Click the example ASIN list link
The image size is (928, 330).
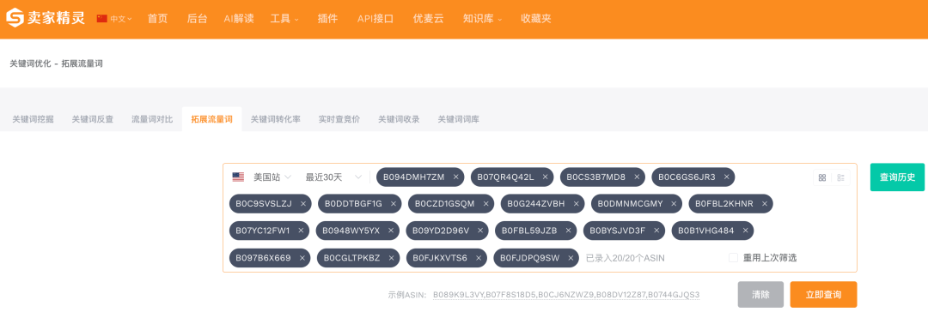click(566, 295)
